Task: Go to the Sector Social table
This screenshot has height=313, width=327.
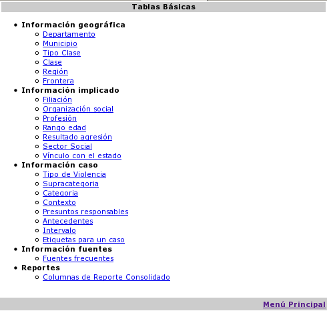Action: (x=67, y=146)
